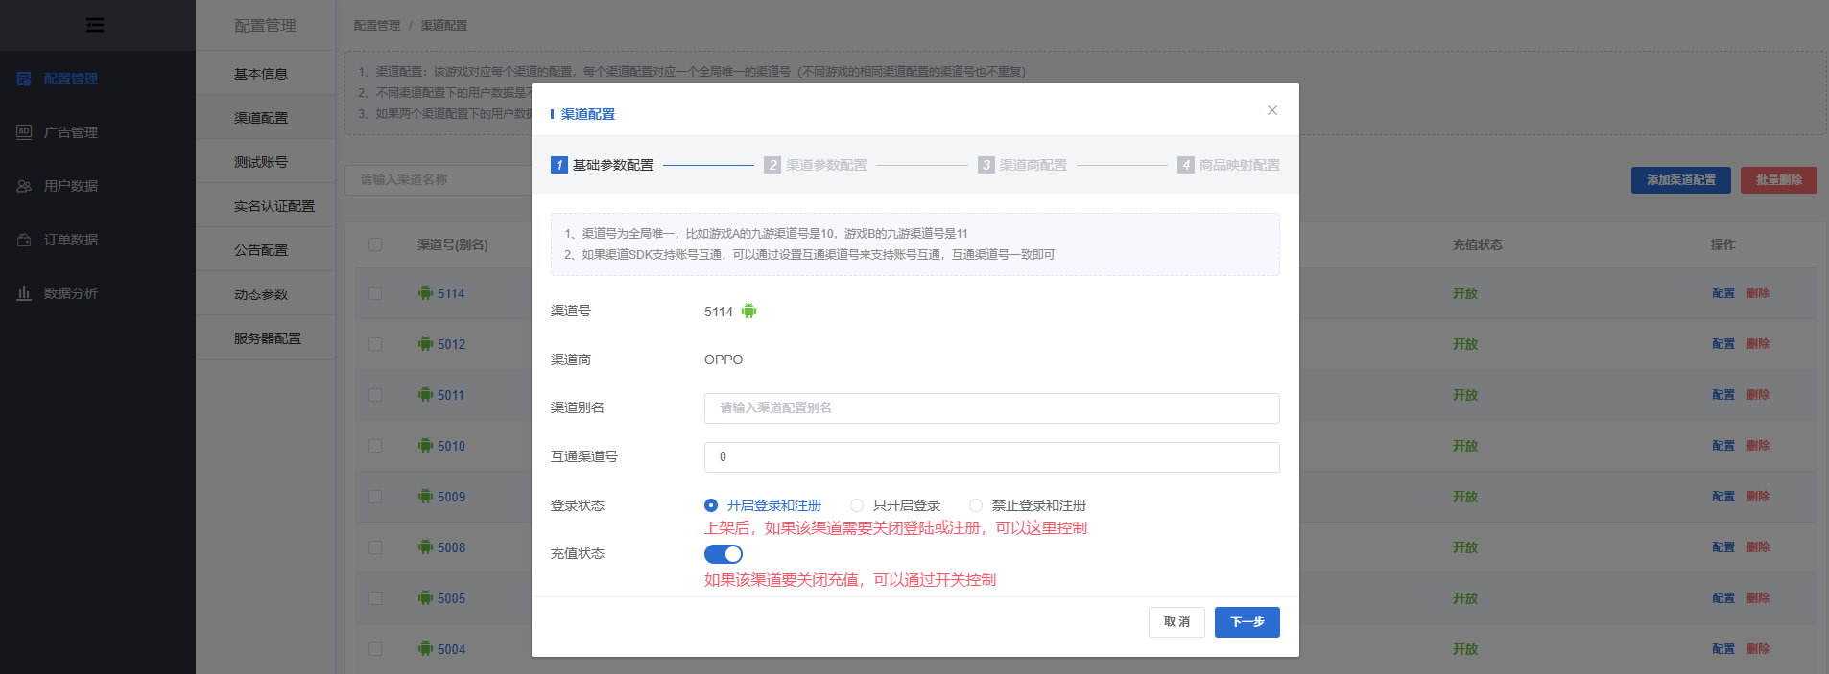Go to step 4 商品映射配置

tap(1228, 165)
